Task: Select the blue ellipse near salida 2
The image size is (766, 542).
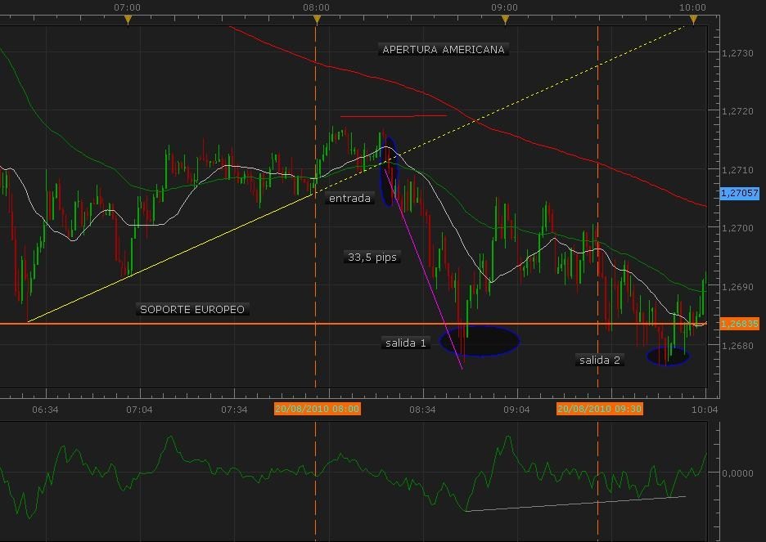Action: click(x=668, y=356)
